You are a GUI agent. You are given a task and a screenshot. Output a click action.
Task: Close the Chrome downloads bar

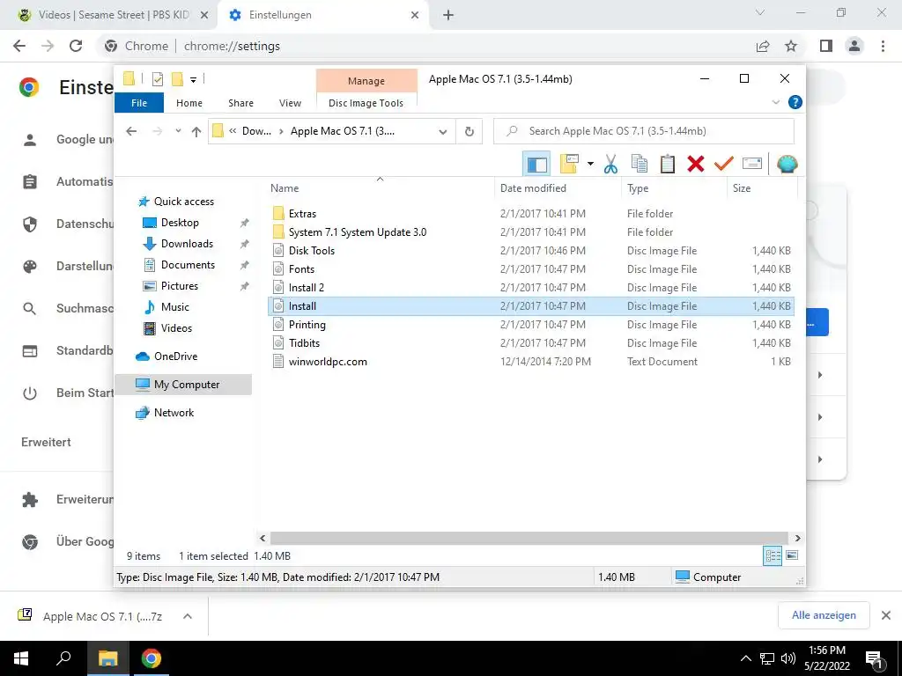click(886, 615)
